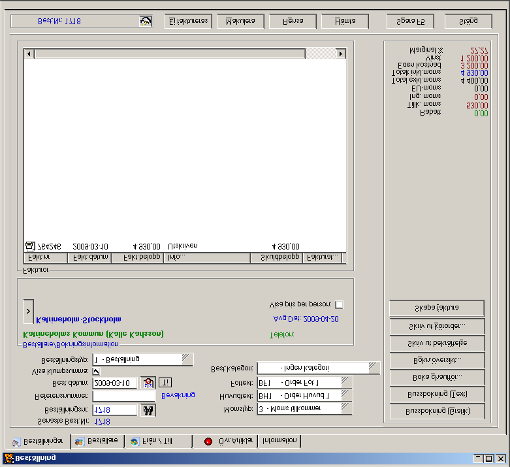Click the Hämta button
Image resolution: width=510 pixels, height=467 pixels.
click(x=345, y=22)
